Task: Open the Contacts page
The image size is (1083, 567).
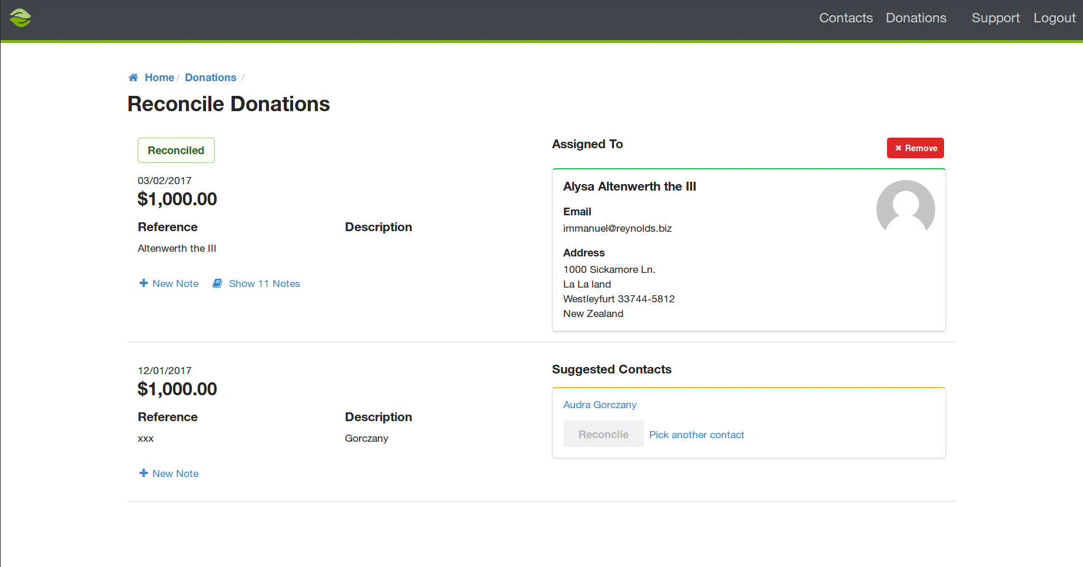Action: point(846,18)
